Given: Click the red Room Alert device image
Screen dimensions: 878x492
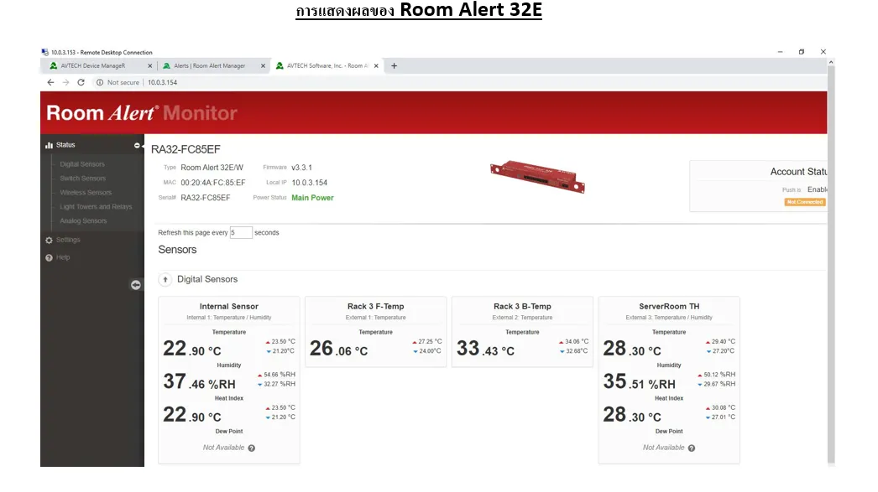Looking at the screenshot, I should coord(537,177).
